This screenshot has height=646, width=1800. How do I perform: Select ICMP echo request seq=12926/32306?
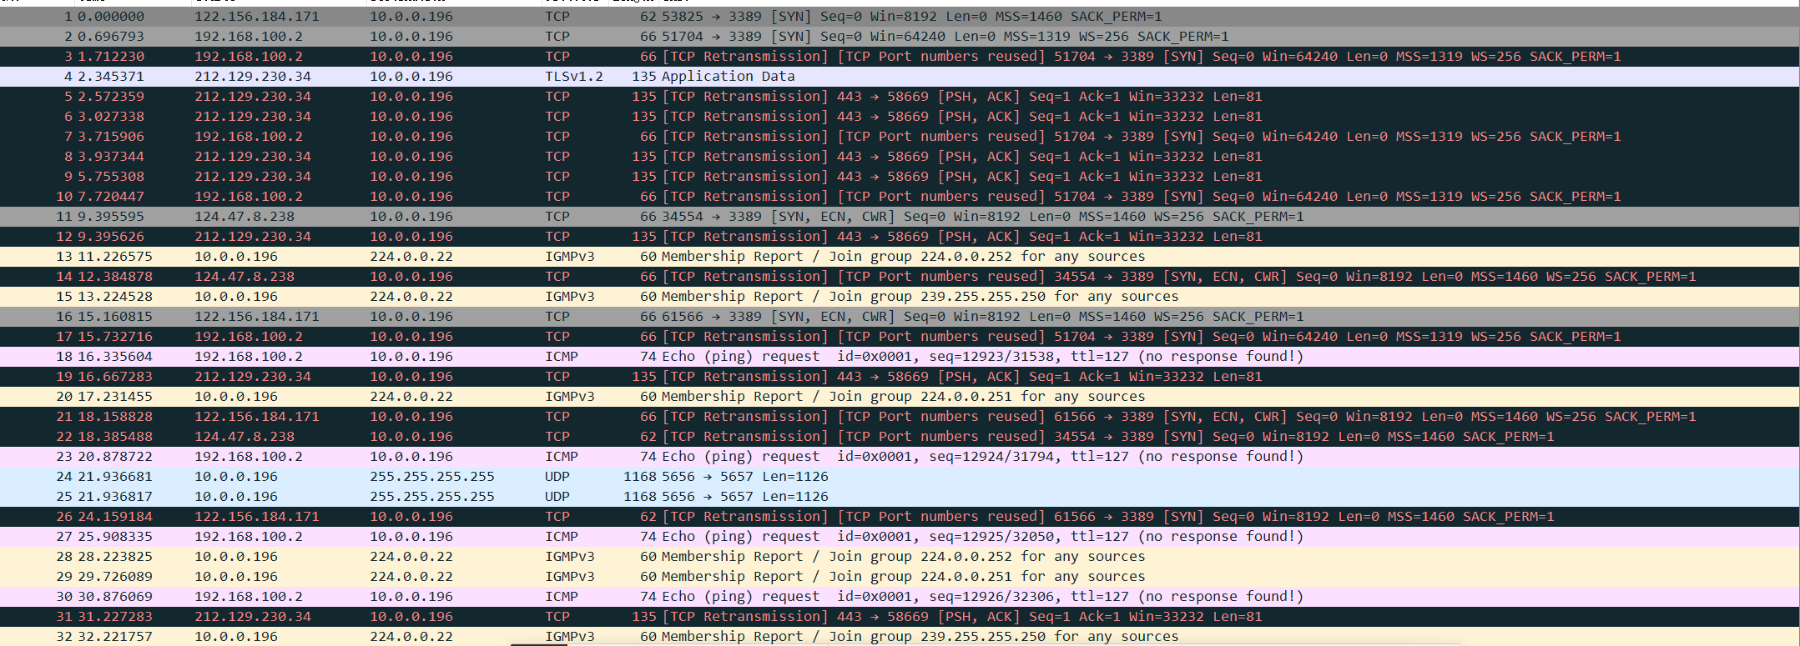[x=900, y=597]
